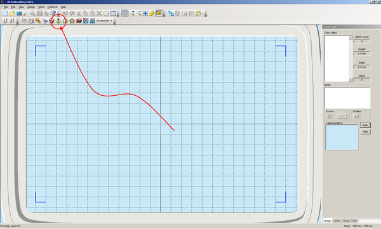Select the circled red-green arrow toolbar icon

coord(58,21)
